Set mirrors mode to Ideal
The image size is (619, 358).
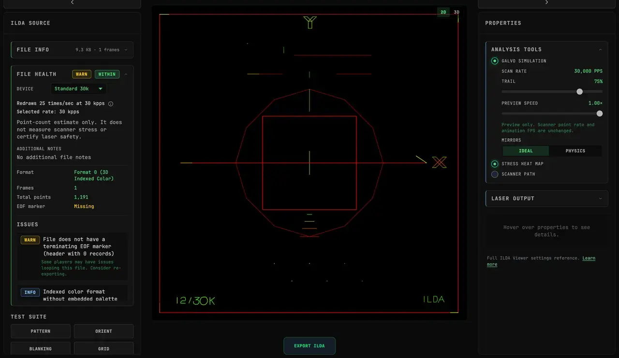(526, 151)
